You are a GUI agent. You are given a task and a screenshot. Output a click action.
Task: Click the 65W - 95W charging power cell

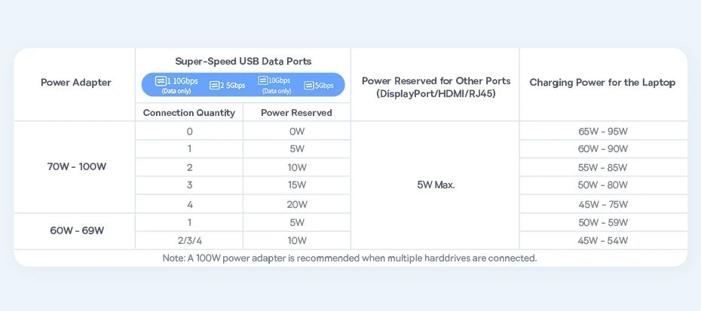[603, 132]
